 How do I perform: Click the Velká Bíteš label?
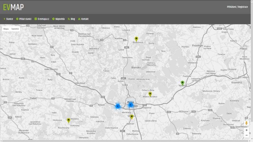coord(79,83)
